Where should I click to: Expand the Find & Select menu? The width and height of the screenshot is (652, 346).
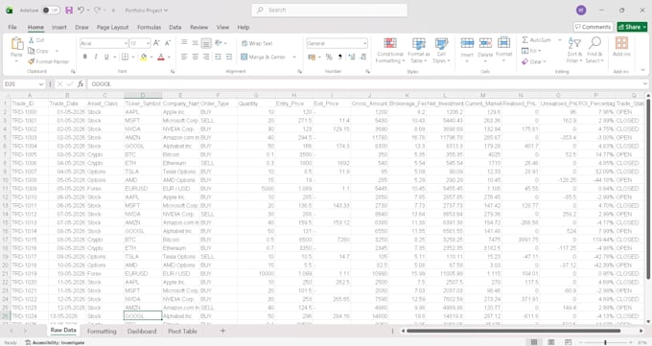594,50
